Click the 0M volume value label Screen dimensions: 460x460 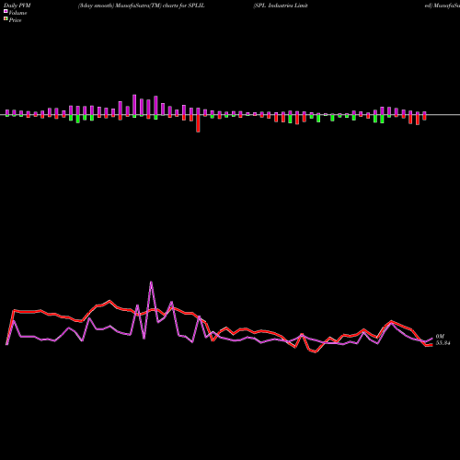(440, 337)
